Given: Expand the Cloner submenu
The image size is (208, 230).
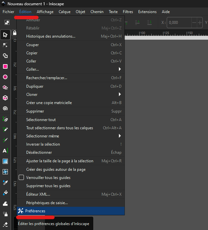Looking at the screenshot, I should (71, 95).
